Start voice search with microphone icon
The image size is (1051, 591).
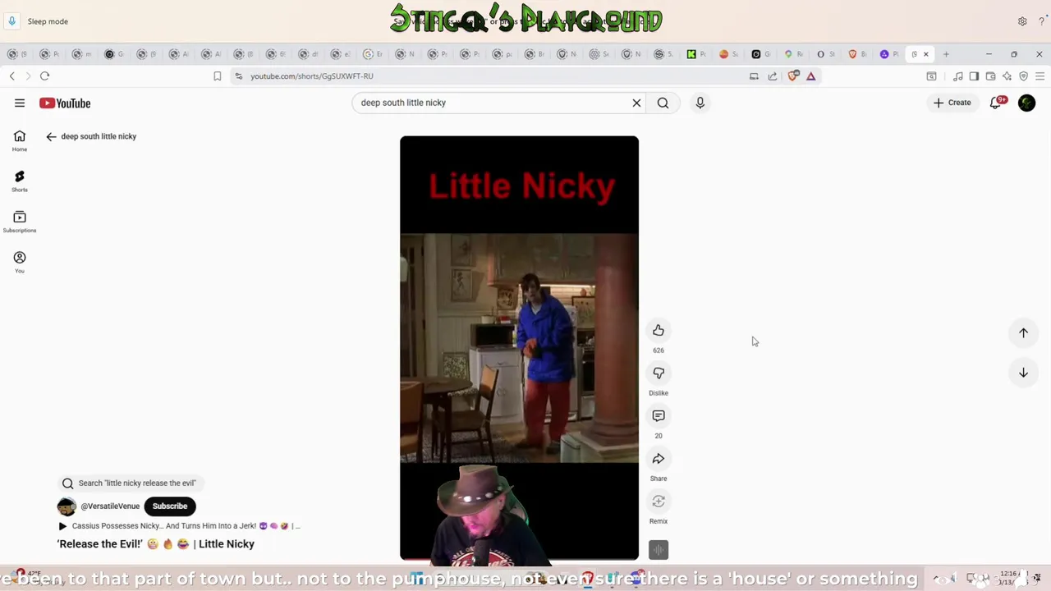700,103
